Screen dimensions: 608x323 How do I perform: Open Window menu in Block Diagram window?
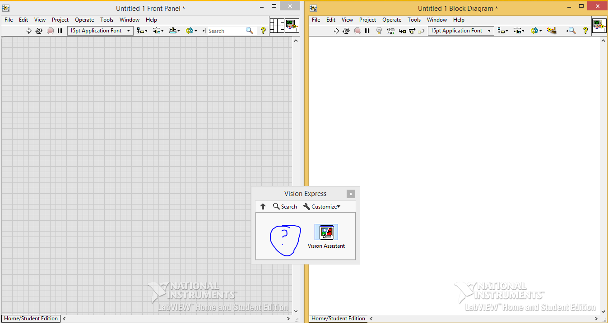437,20
